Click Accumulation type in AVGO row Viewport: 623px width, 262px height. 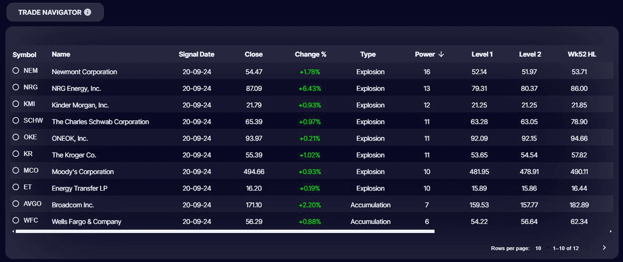(370, 205)
